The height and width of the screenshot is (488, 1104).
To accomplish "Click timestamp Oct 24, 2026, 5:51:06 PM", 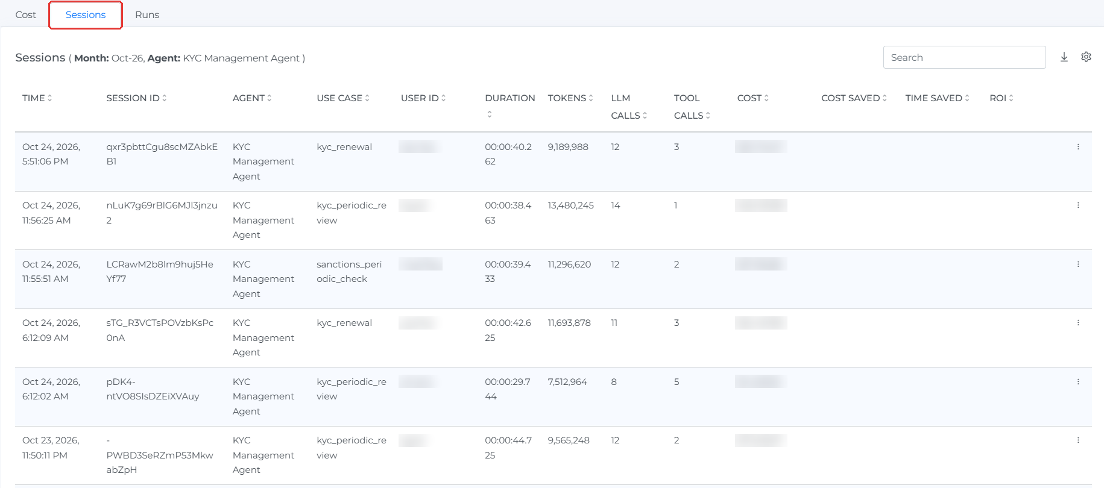I will (x=51, y=154).
